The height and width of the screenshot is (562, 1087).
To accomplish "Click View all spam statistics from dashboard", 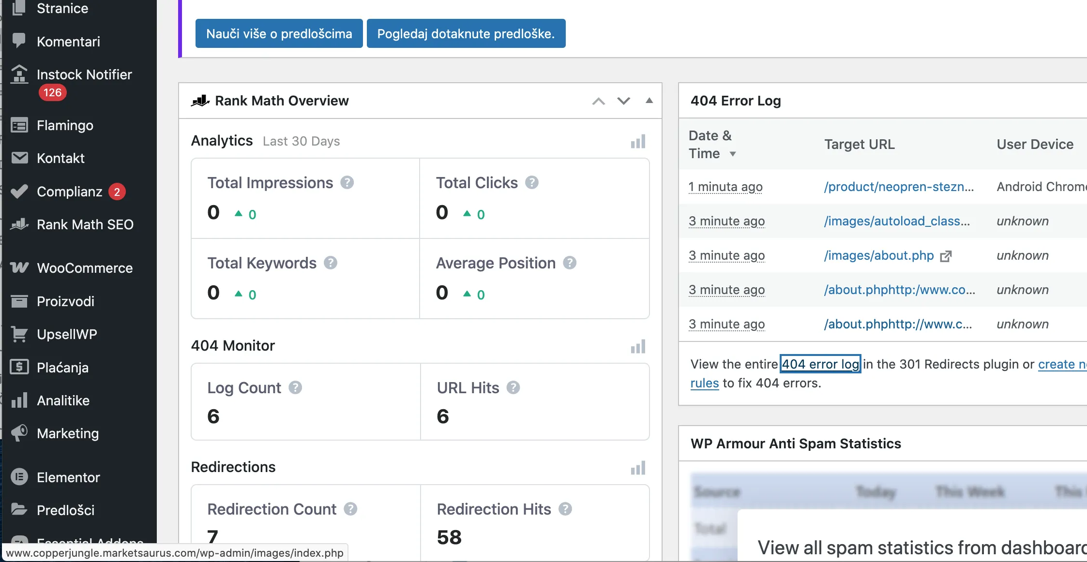I will coord(922,548).
